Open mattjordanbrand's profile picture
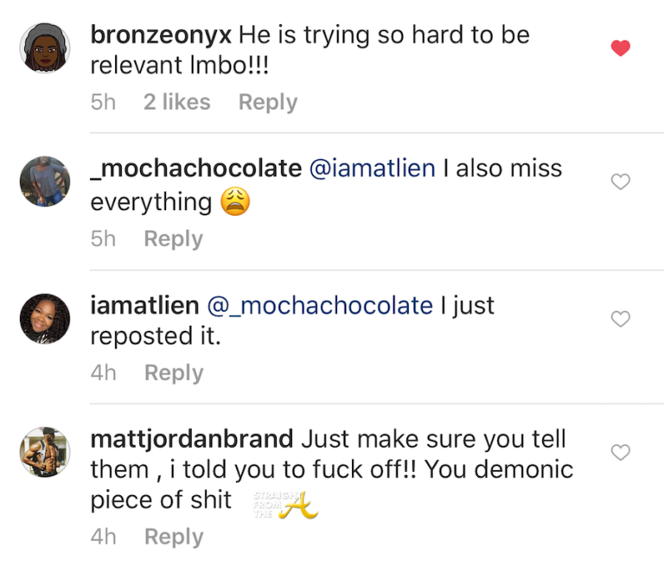 pyautogui.click(x=44, y=452)
